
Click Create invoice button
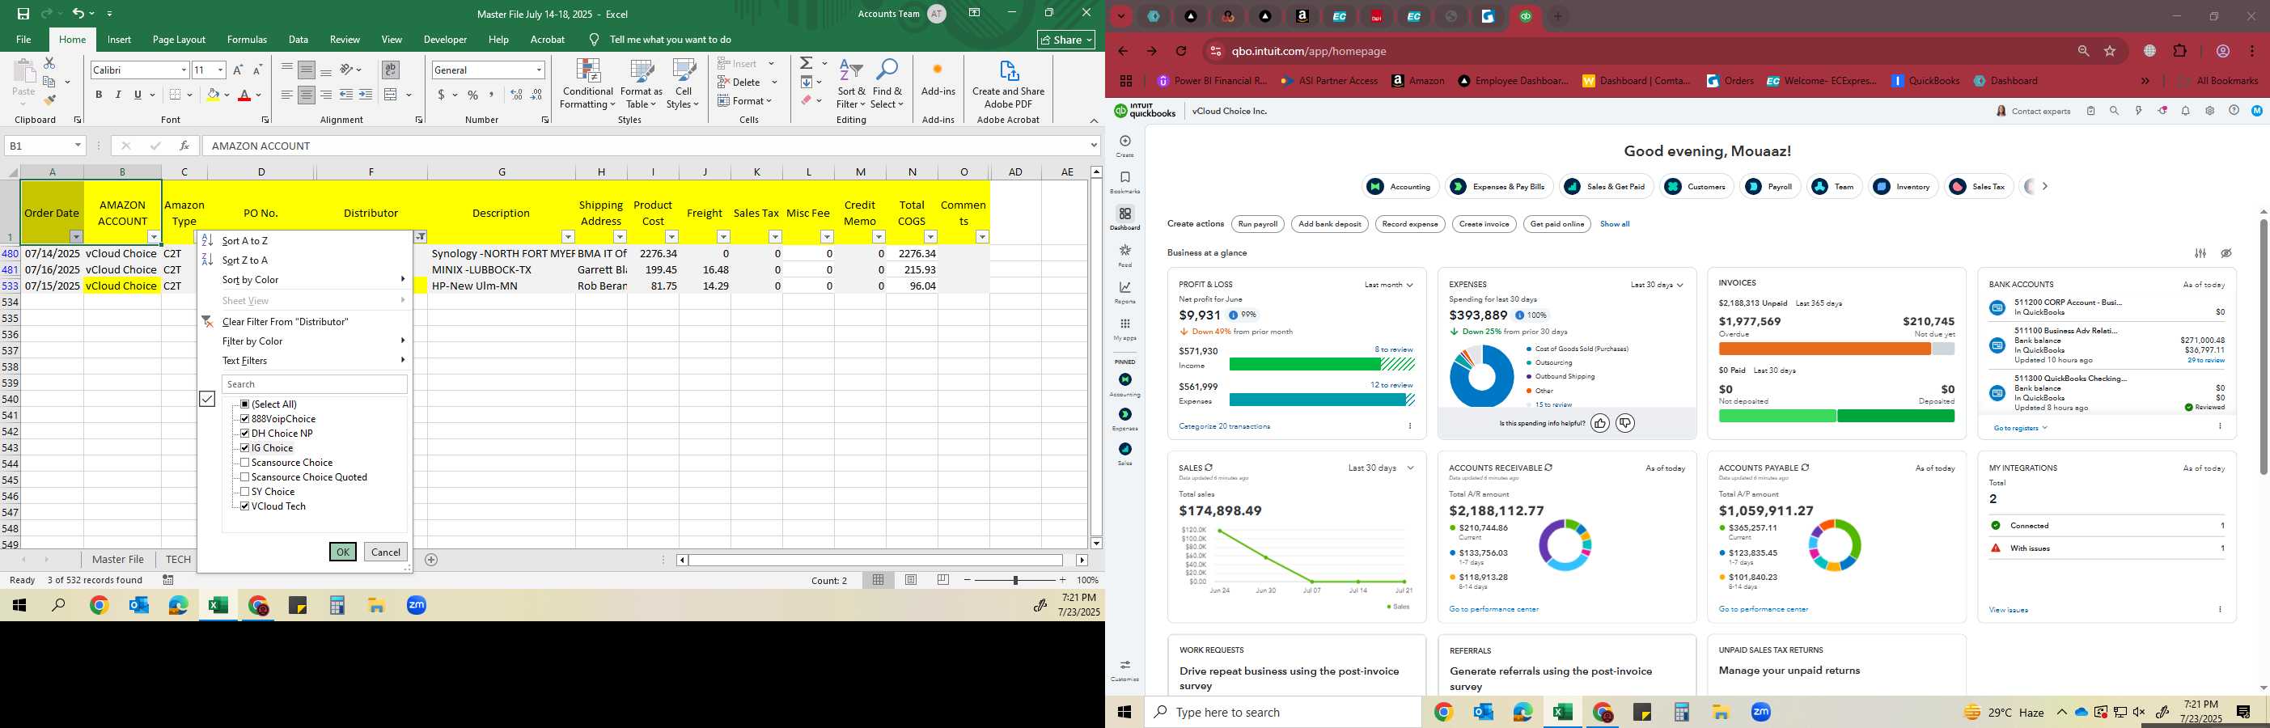point(1484,224)
